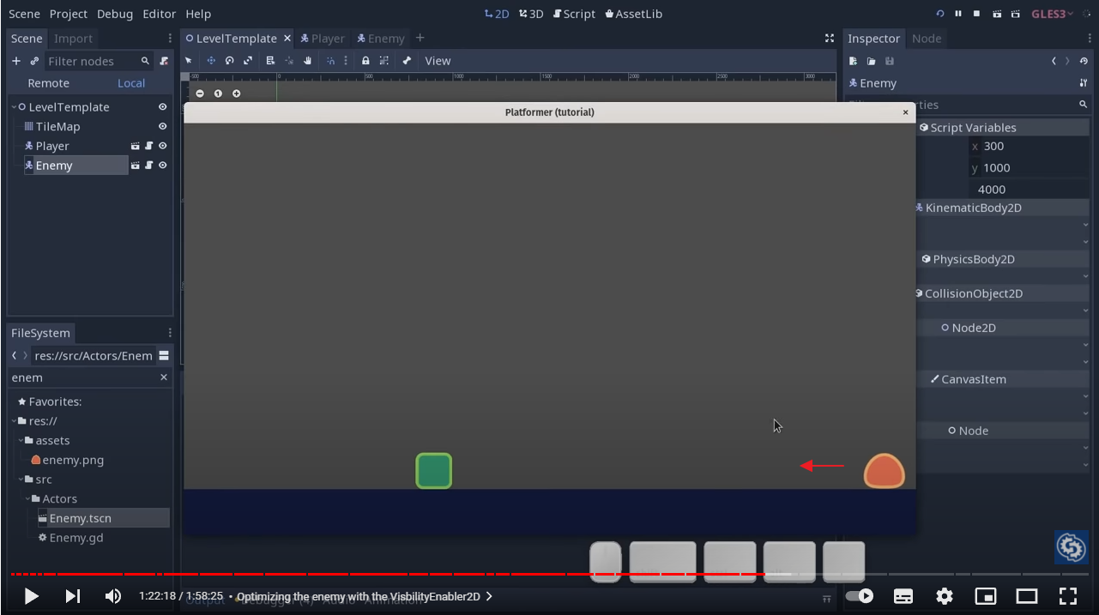Open snapping options three-dot menu
This screenshot has height=615, width=1099.
346,61
